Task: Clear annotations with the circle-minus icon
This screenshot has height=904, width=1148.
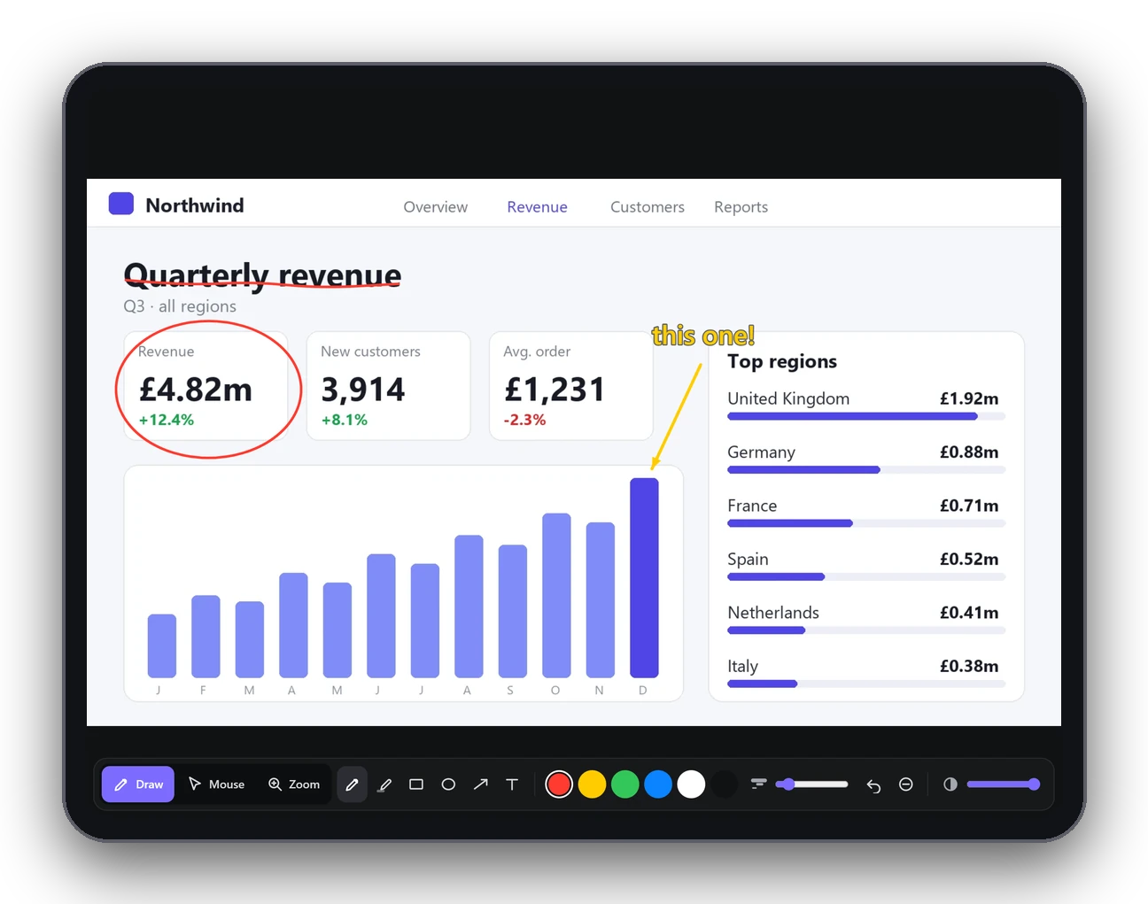Action: [905, 784]
